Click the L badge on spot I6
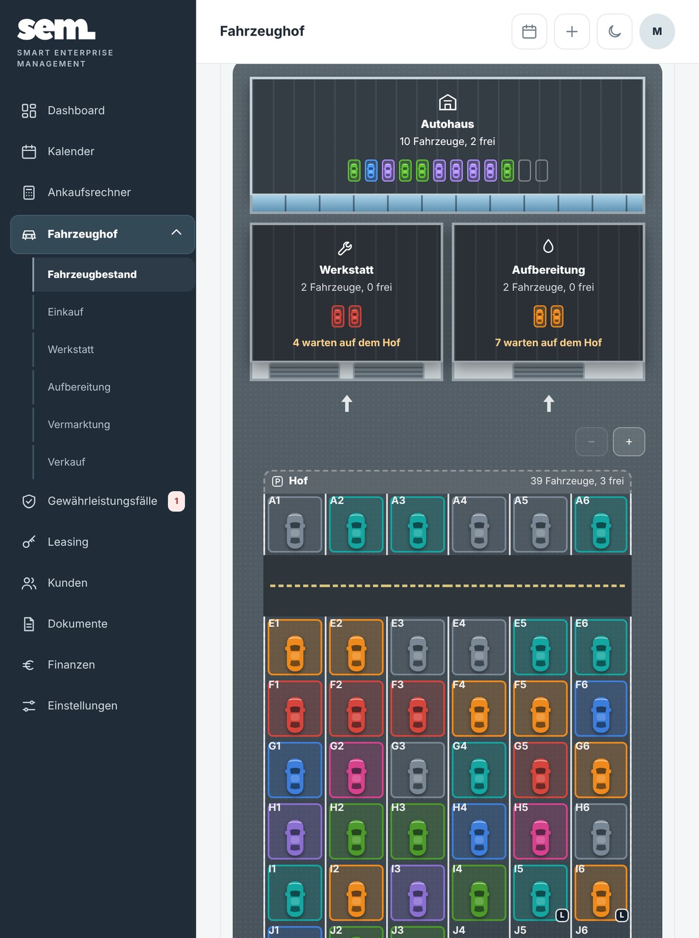 tap(622, 915)
